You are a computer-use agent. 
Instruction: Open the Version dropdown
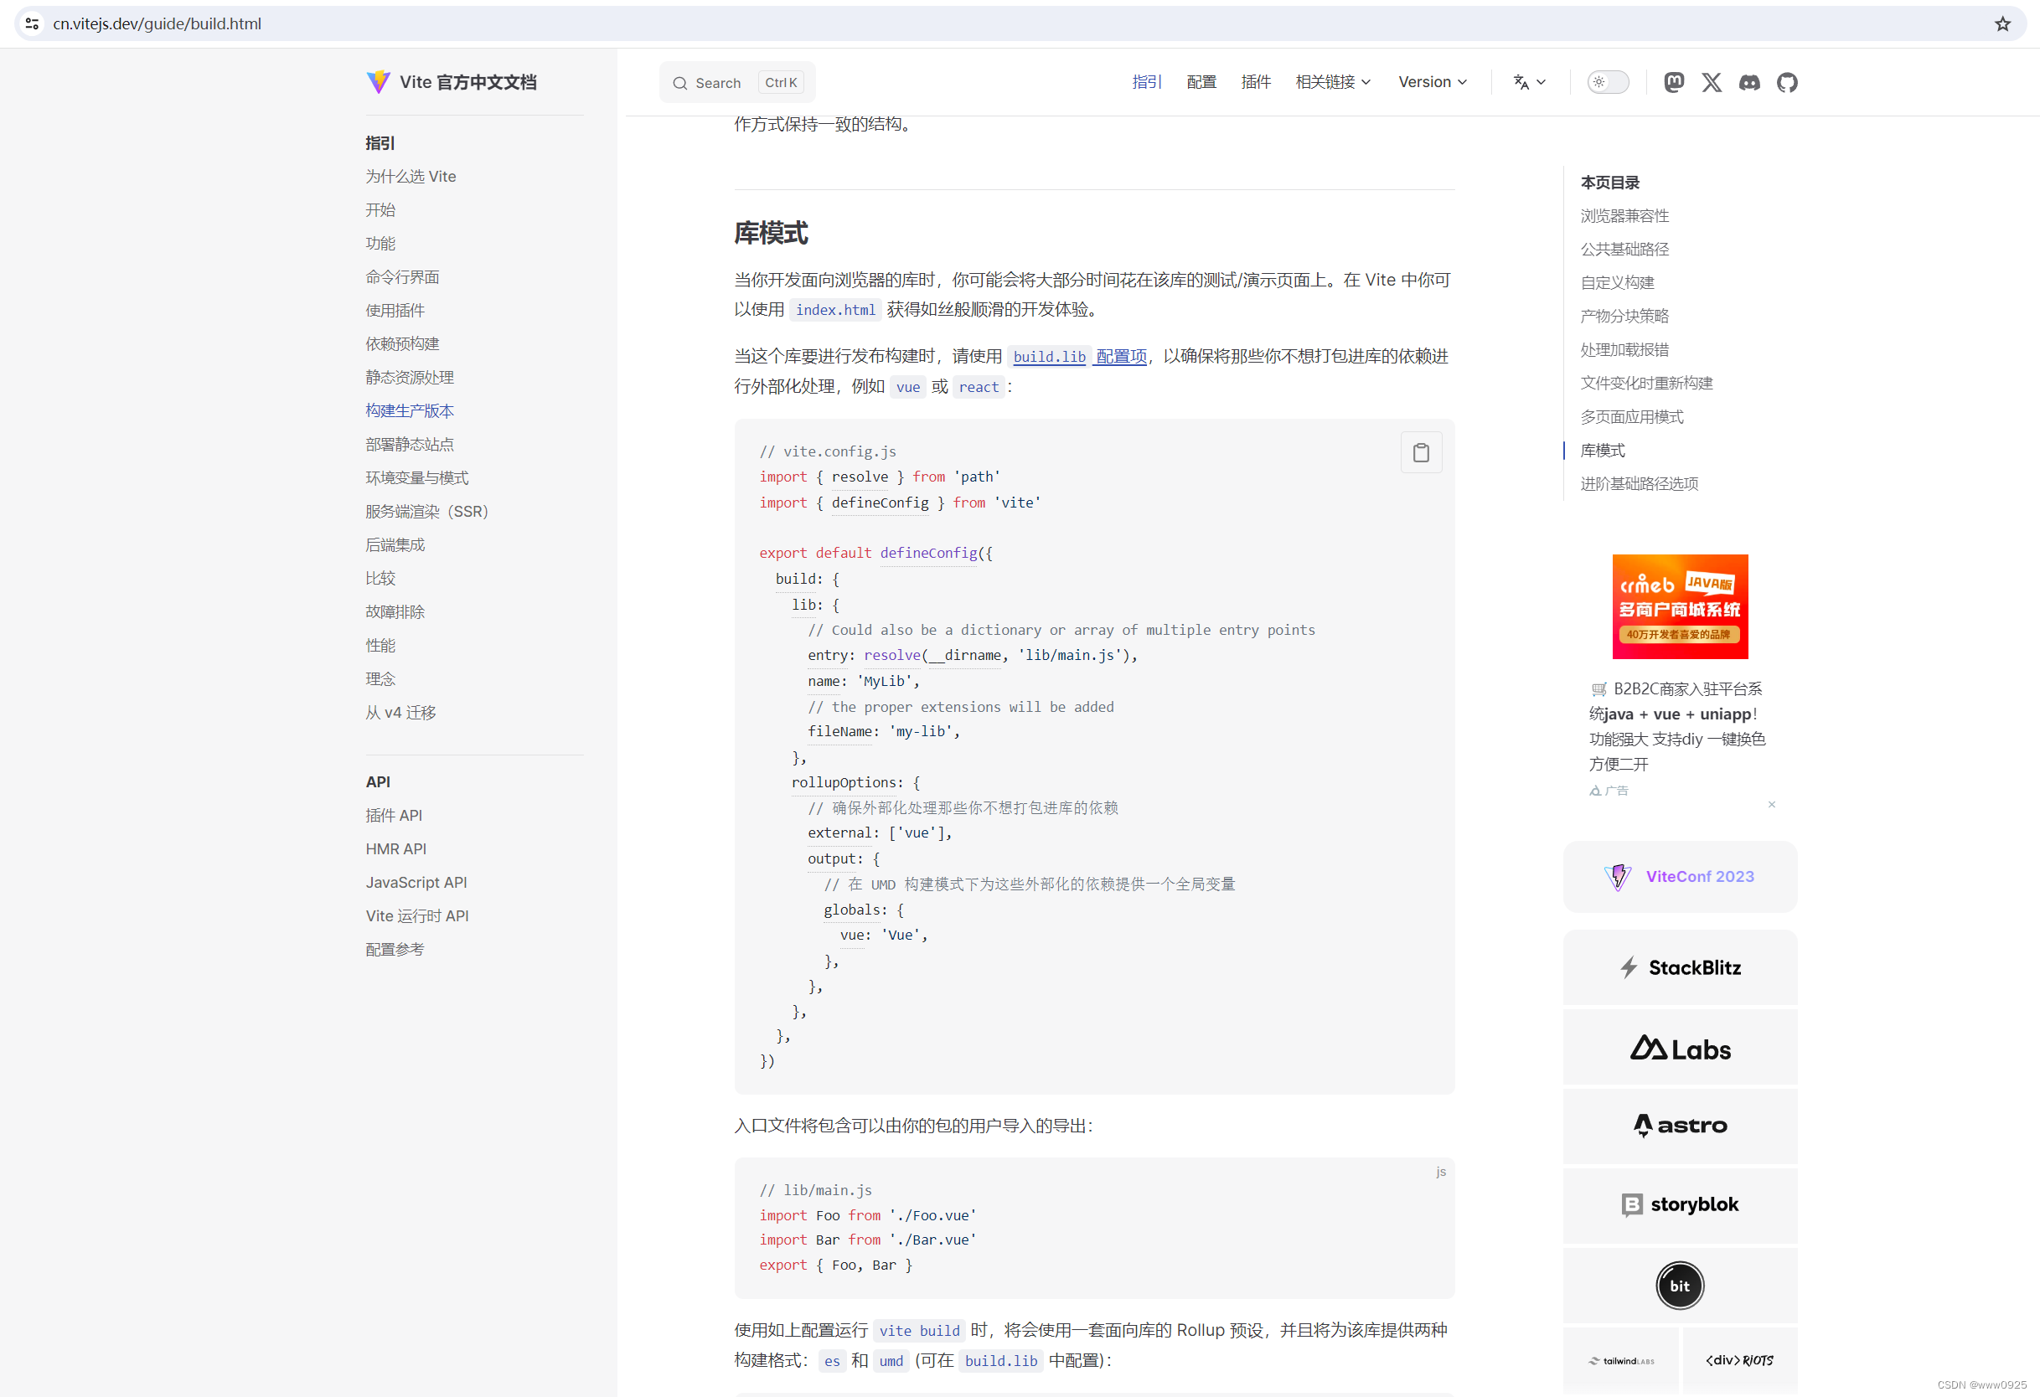[x=1432, y=82]
